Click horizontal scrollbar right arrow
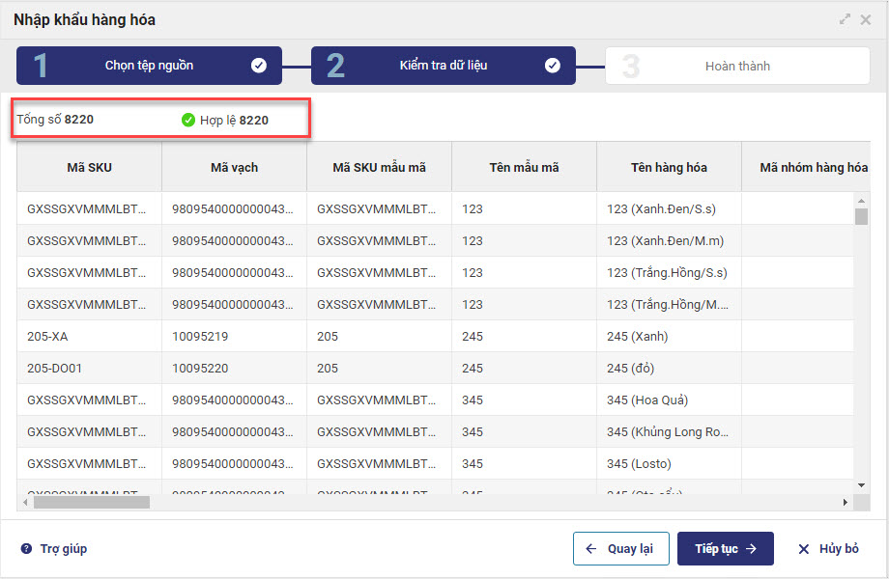This screenshot has height=579, width=889. point(846,502)
